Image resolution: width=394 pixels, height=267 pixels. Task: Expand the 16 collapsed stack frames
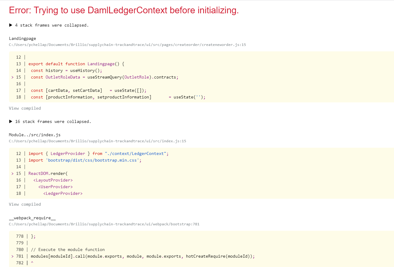(50, 122)
